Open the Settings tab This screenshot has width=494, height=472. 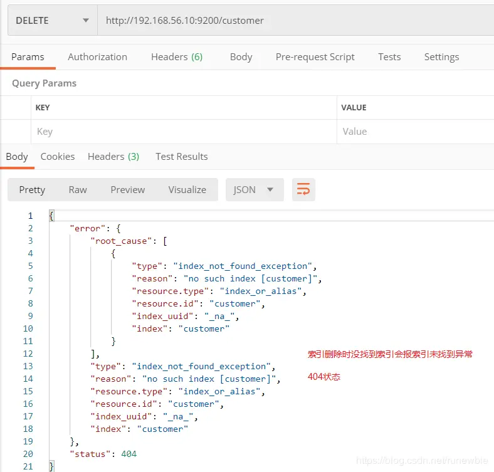pos(441,57)
